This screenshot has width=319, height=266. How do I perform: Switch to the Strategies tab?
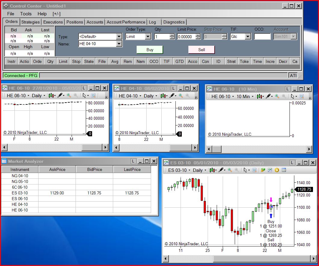pyautogui.click(x=30, y=22)
